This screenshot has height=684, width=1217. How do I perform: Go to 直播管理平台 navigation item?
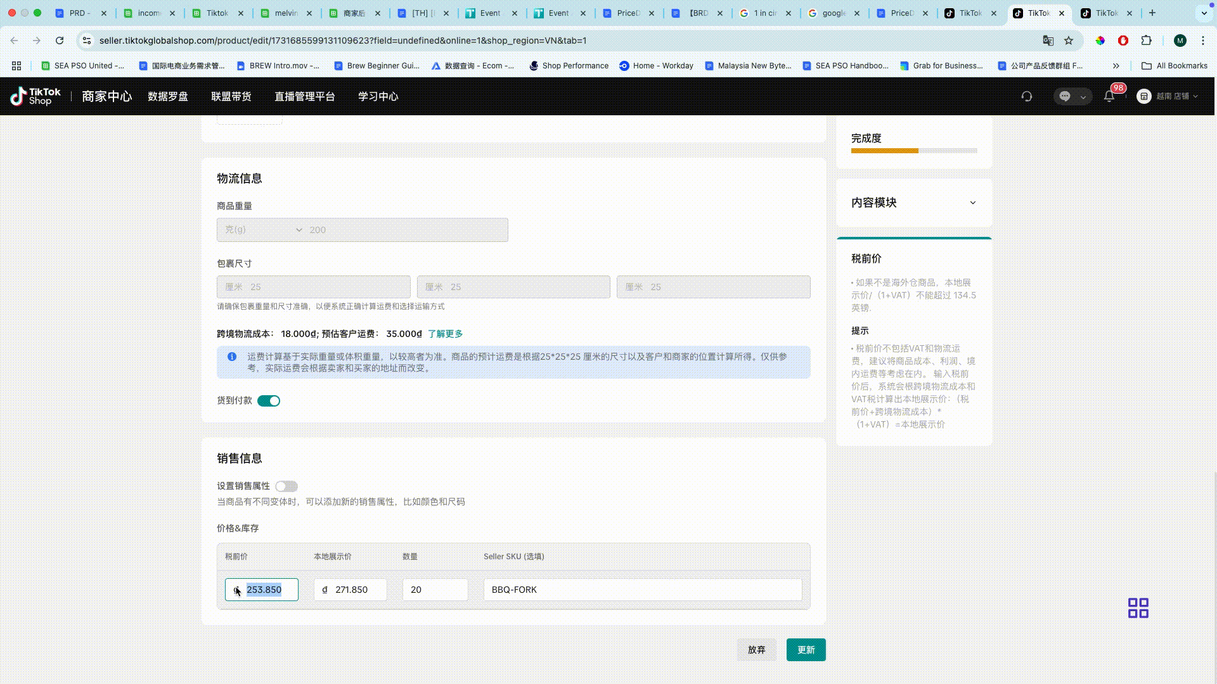pos(304,96)
